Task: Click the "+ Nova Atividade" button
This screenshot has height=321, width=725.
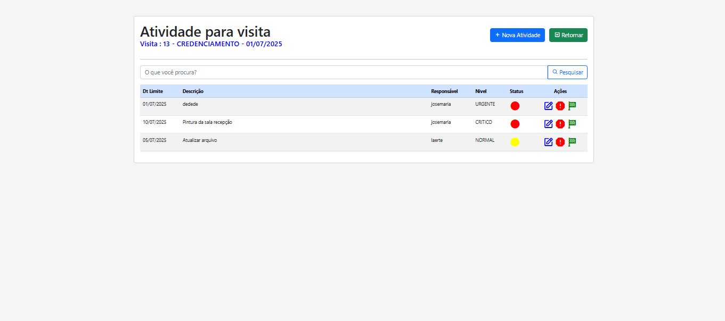Action: point(517,35)
